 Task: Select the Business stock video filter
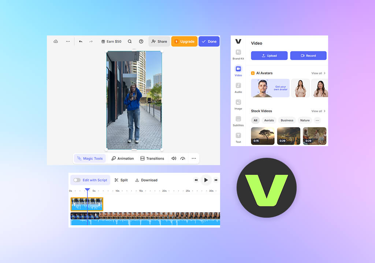pos(287,120)
